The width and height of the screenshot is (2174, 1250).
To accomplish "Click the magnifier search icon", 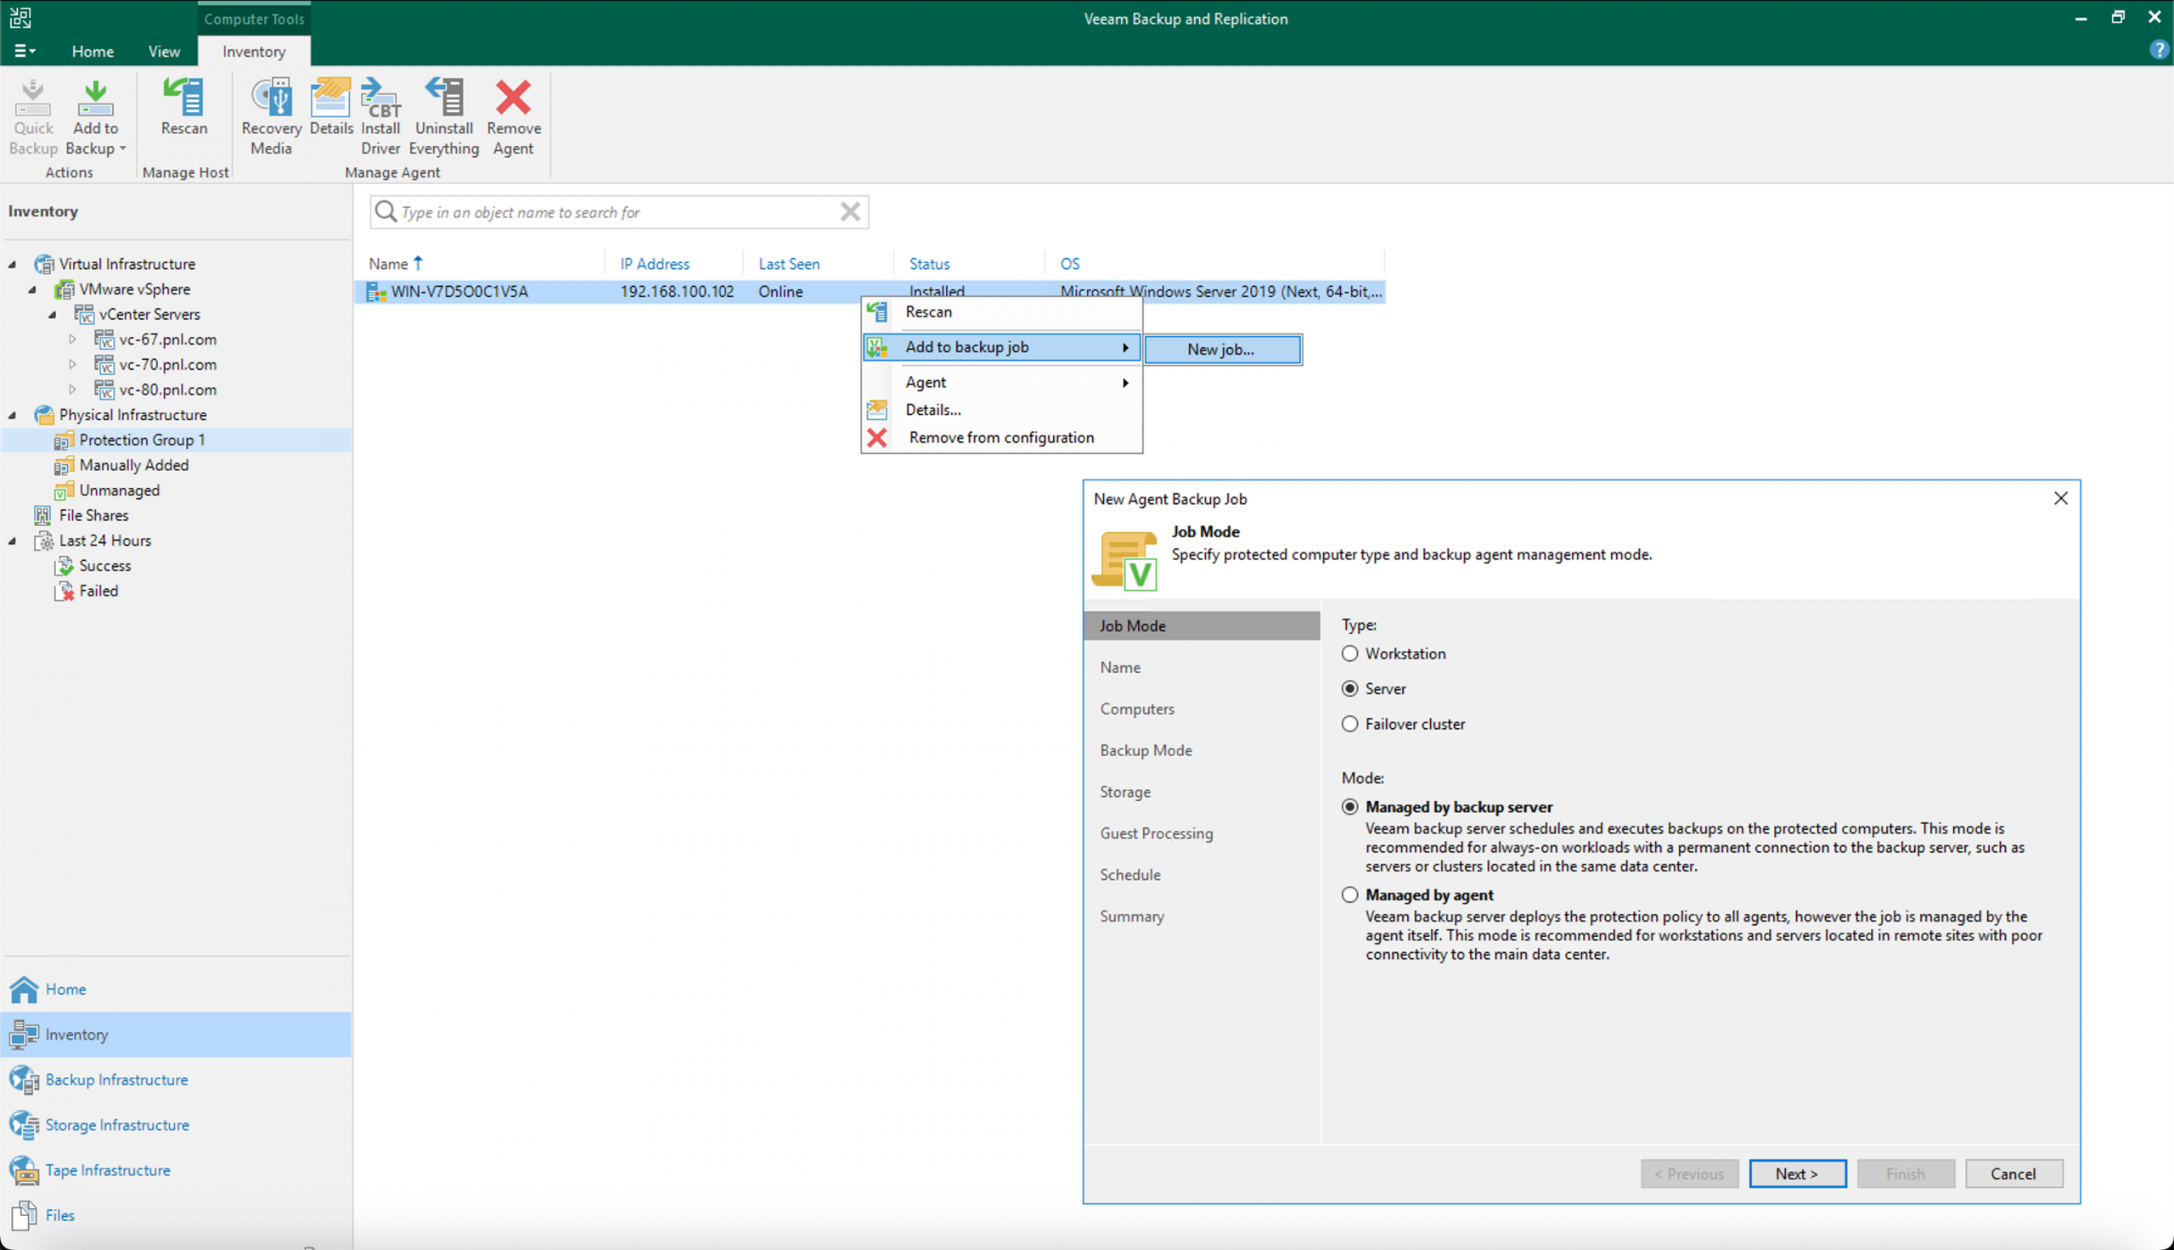I will [x=386, y=212].
